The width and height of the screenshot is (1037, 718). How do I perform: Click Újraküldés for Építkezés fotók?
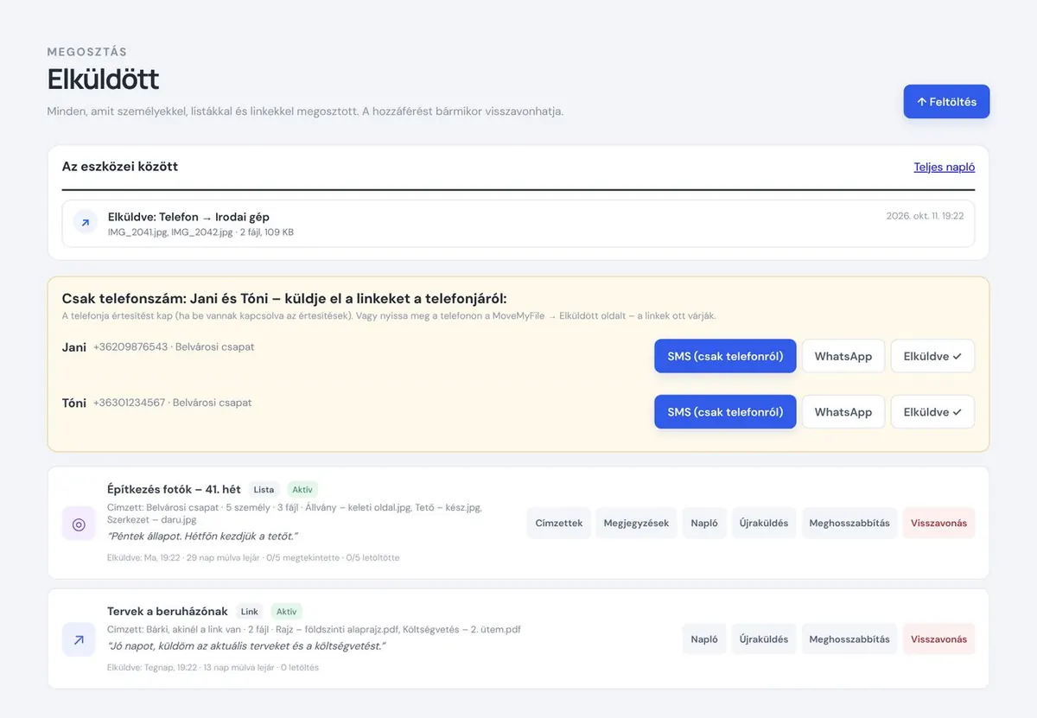tap(764, 523)
